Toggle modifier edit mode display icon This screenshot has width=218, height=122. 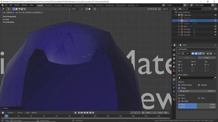(x=200, y=54)
